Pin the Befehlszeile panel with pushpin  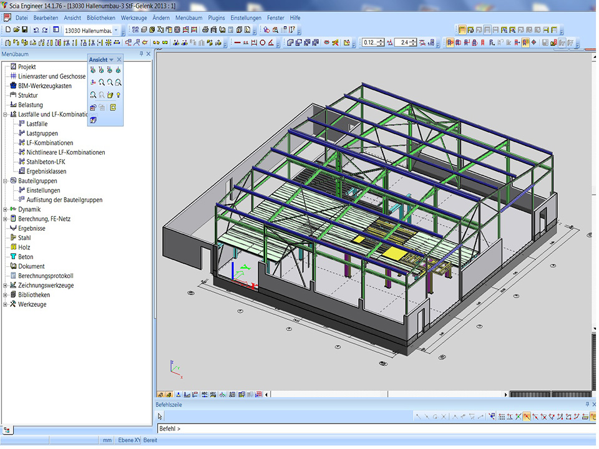click(x=587, y=404)
